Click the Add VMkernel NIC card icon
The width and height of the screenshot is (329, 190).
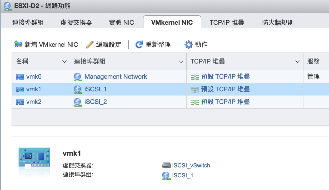tap(18, 44)
